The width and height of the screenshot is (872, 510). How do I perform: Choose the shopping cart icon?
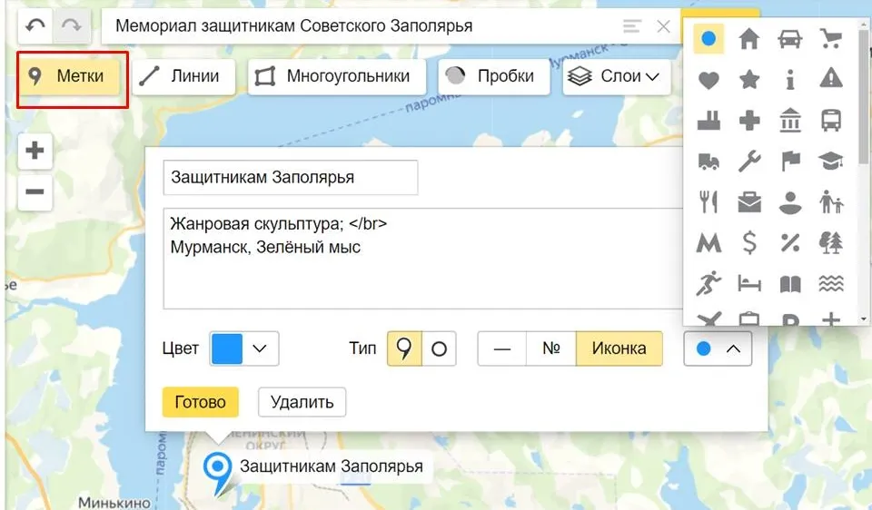coord(831,39)
